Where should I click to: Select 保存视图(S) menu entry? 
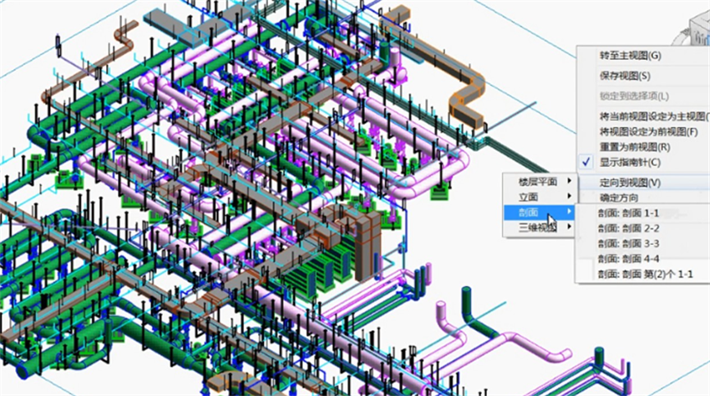coord(625,76)
